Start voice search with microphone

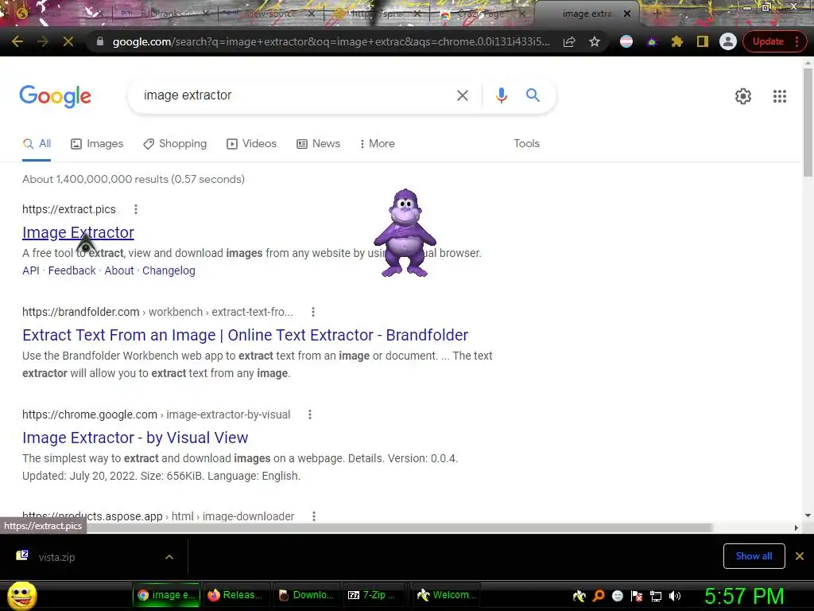pos(501,95)
